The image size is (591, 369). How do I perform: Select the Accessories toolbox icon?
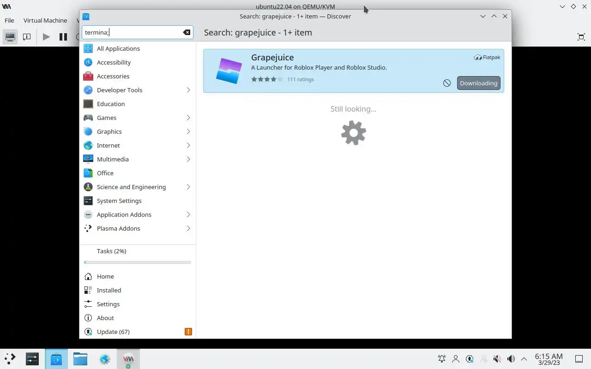[x=88, y=76]
